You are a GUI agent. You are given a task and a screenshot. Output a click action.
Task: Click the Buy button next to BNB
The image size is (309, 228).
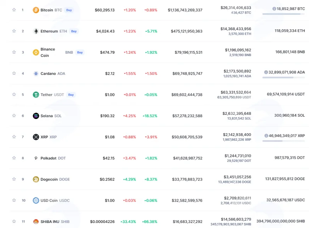click(x=80, y=52)
